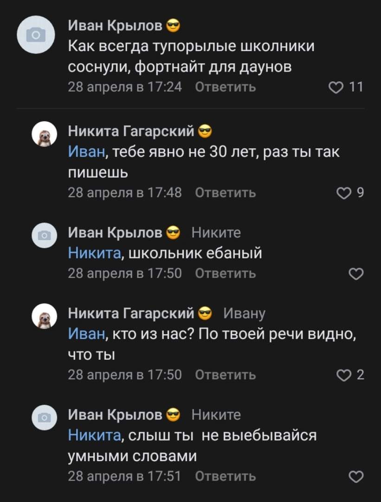Click the timestamp 28 апреля в 17:51
Screen dimensions: 381x502
(x=125, y=476)
